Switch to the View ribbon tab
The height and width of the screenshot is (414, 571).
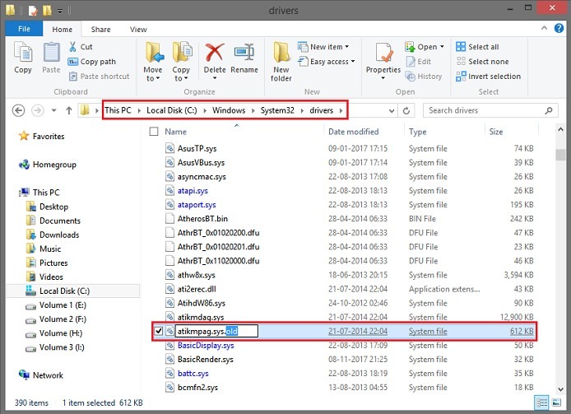[x=138, y=30]
